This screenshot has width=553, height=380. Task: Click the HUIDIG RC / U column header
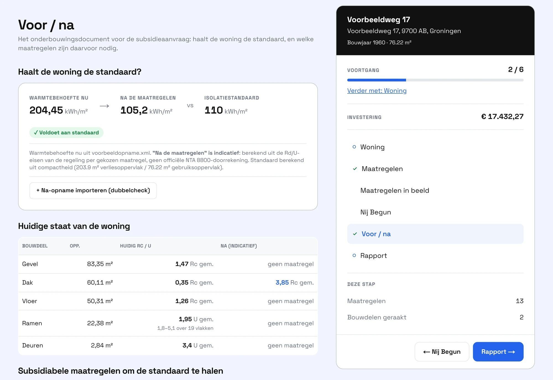[135, 246]
